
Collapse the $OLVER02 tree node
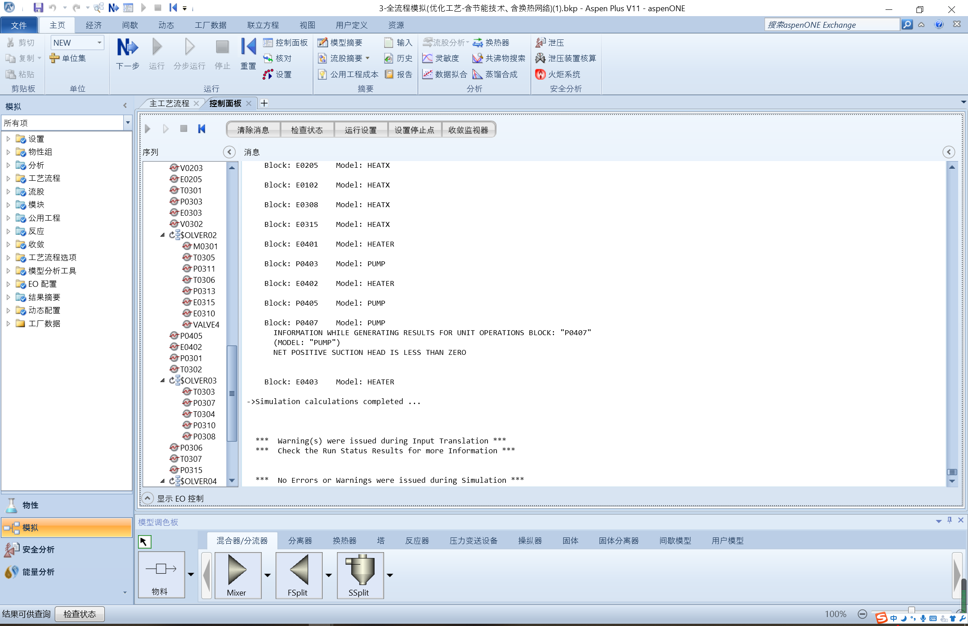(162, 235)
